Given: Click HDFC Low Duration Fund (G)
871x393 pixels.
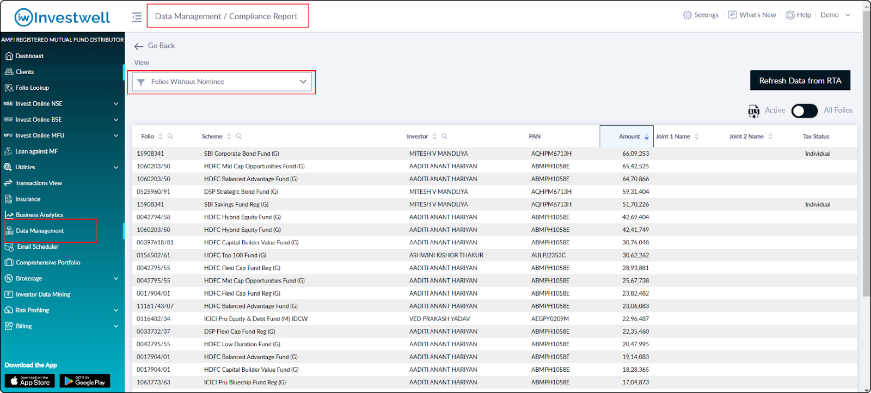Looking at the screenshot, I should [x=242, y=345].
